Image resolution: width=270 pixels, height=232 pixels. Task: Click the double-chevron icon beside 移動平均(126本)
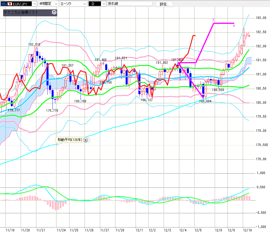pos(86,140)
